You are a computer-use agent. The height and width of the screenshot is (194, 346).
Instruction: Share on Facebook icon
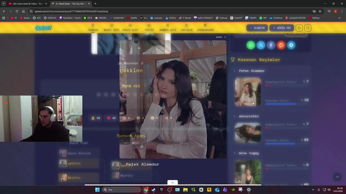tap(271, 45)
